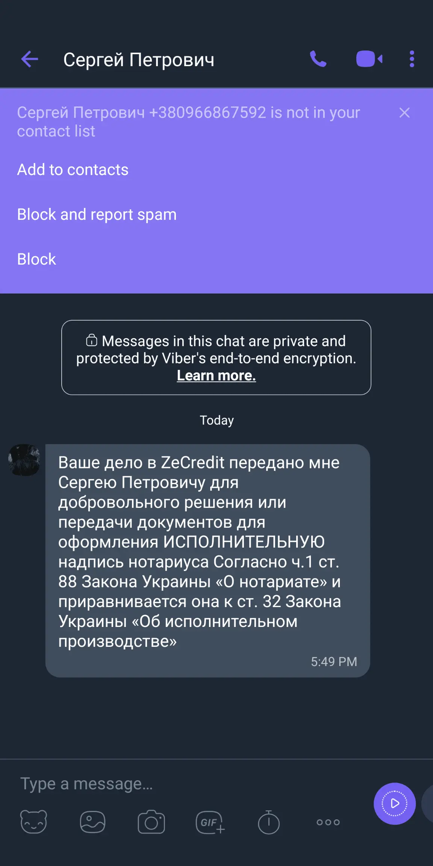Viewport: 433px width, 866px height.
Task: Open the photo gallery icon
Action: 92,822
